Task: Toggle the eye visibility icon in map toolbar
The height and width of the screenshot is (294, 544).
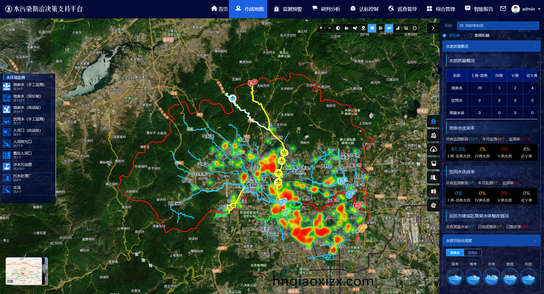Action: pyautogui.click(x=389, y=28)
